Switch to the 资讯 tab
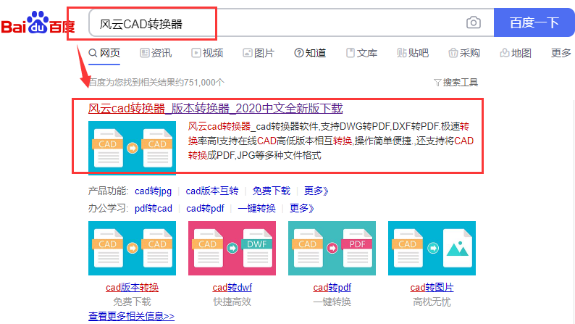The image size is (575, 324). [x=156, y=53]
